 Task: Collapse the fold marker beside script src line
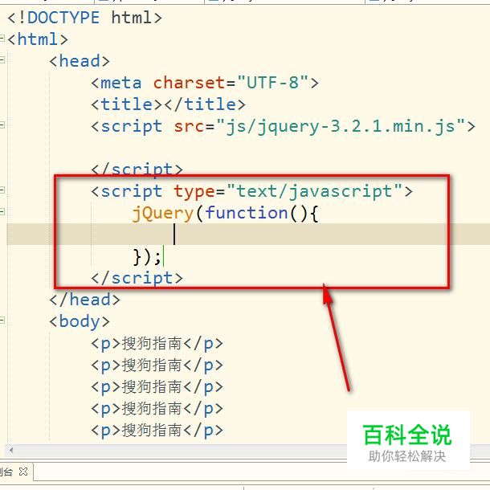(x=2, y=125)
